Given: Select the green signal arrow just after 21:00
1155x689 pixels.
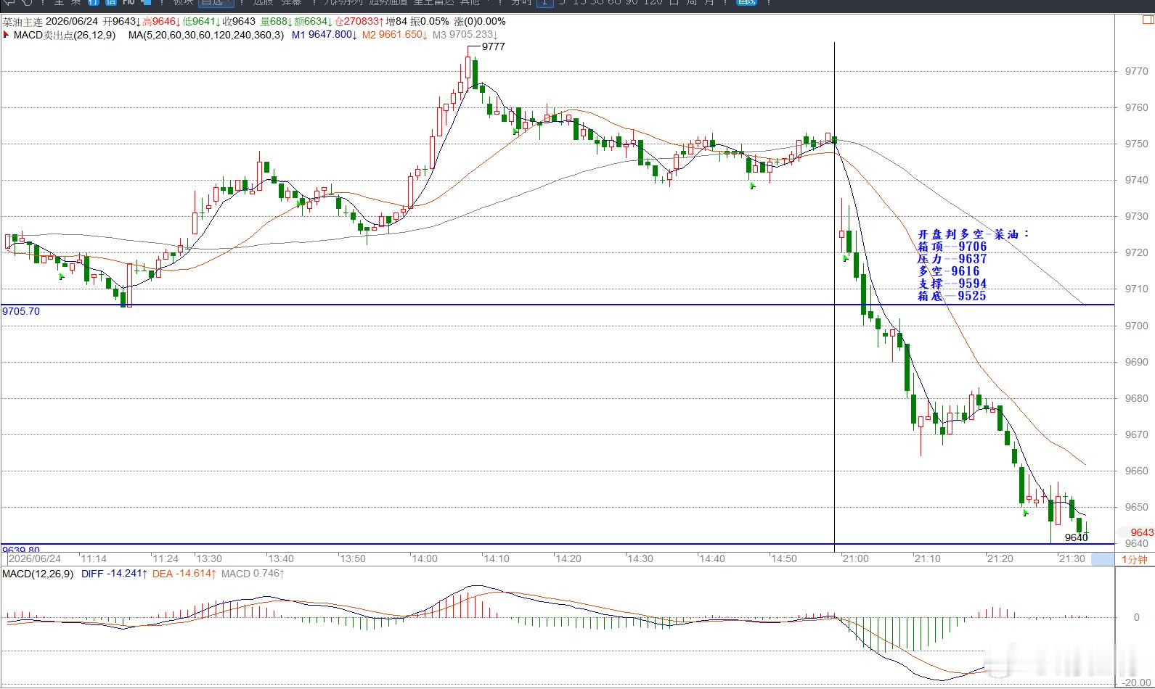Looking at the screenshot, I should click(x=846, y=258).
